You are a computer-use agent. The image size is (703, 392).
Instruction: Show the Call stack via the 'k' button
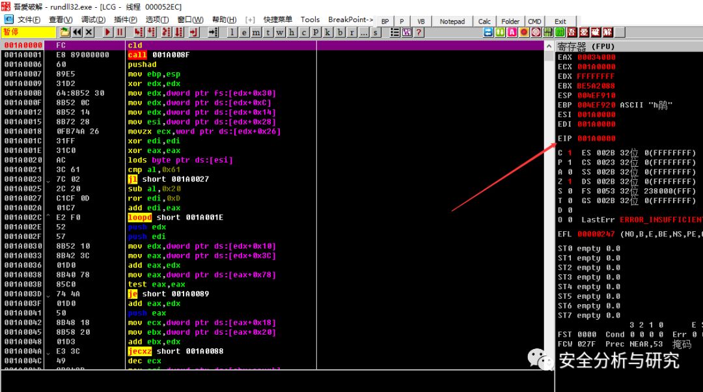tap(327, 33)
